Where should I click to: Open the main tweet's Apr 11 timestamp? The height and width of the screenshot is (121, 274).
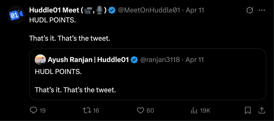(x=195, y=10)
